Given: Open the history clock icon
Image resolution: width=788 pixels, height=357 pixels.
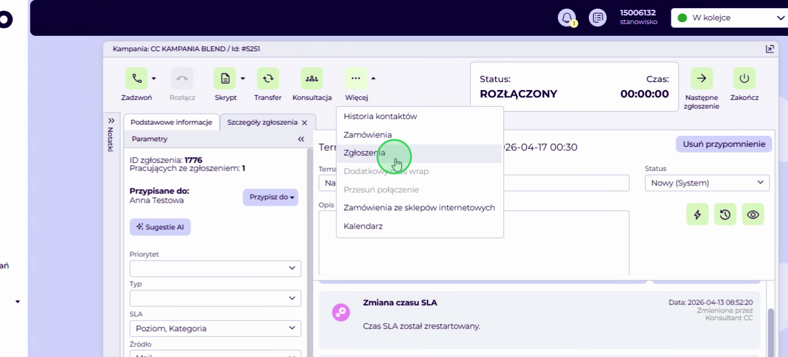Looking at the screenshot, I should (x=726, y=214).
